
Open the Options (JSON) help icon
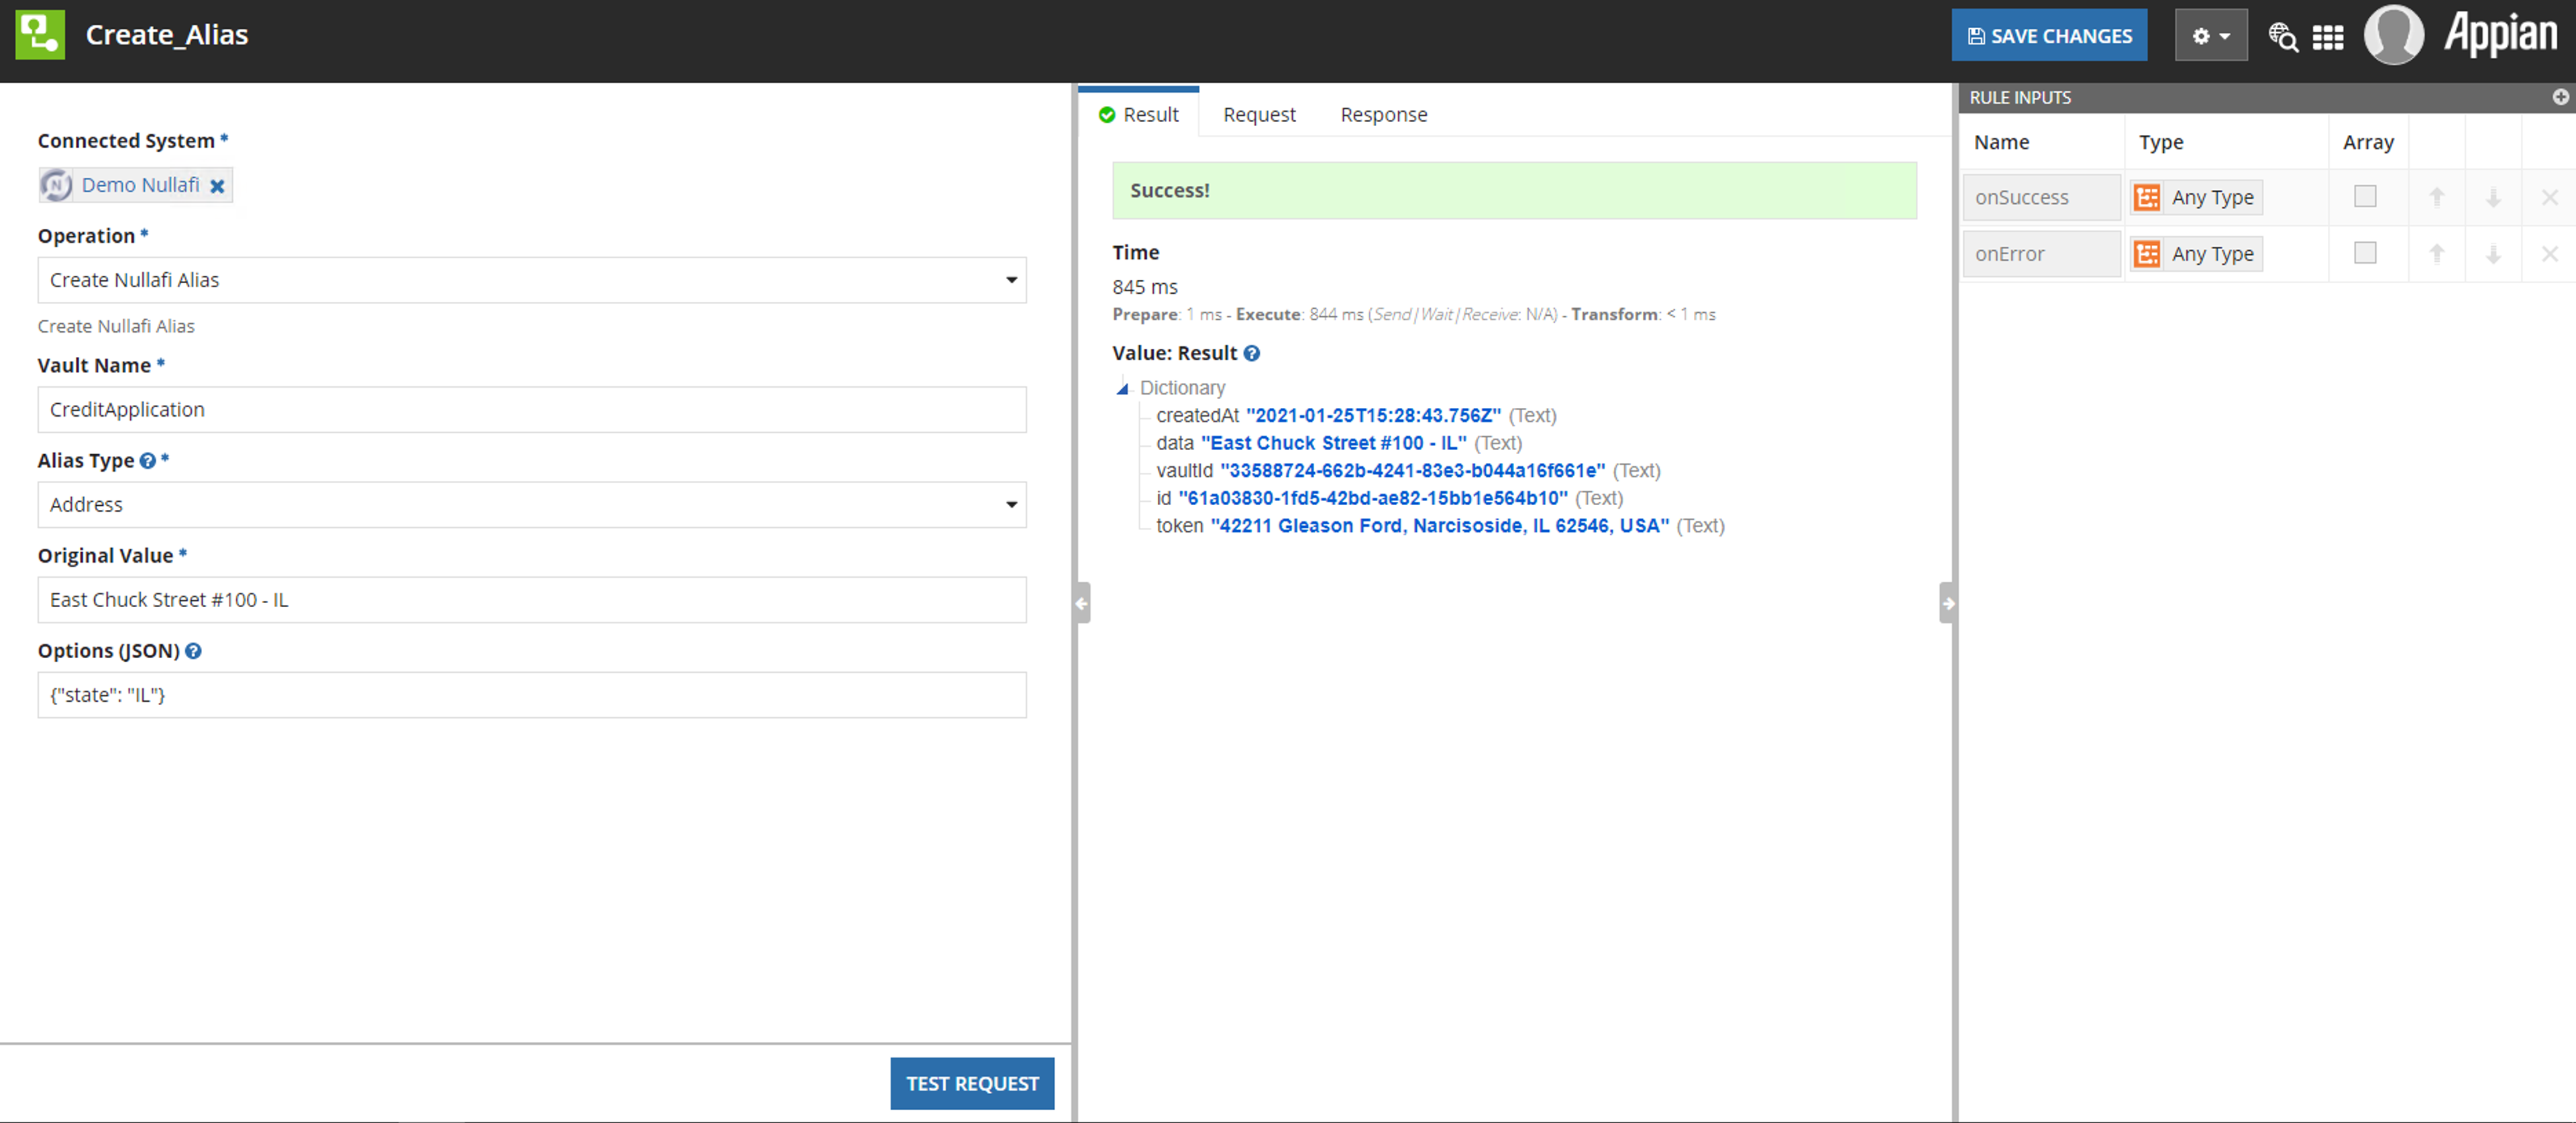coord(193,651)
